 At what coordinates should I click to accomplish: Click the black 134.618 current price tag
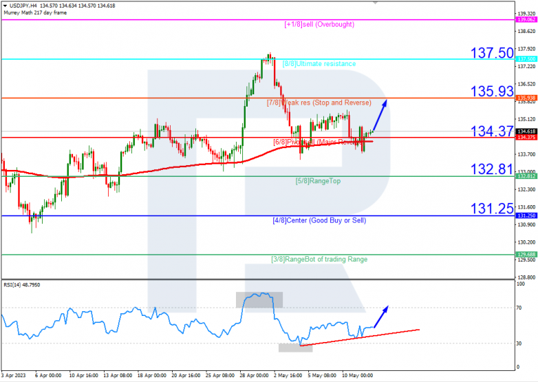(x=526, y=131)
